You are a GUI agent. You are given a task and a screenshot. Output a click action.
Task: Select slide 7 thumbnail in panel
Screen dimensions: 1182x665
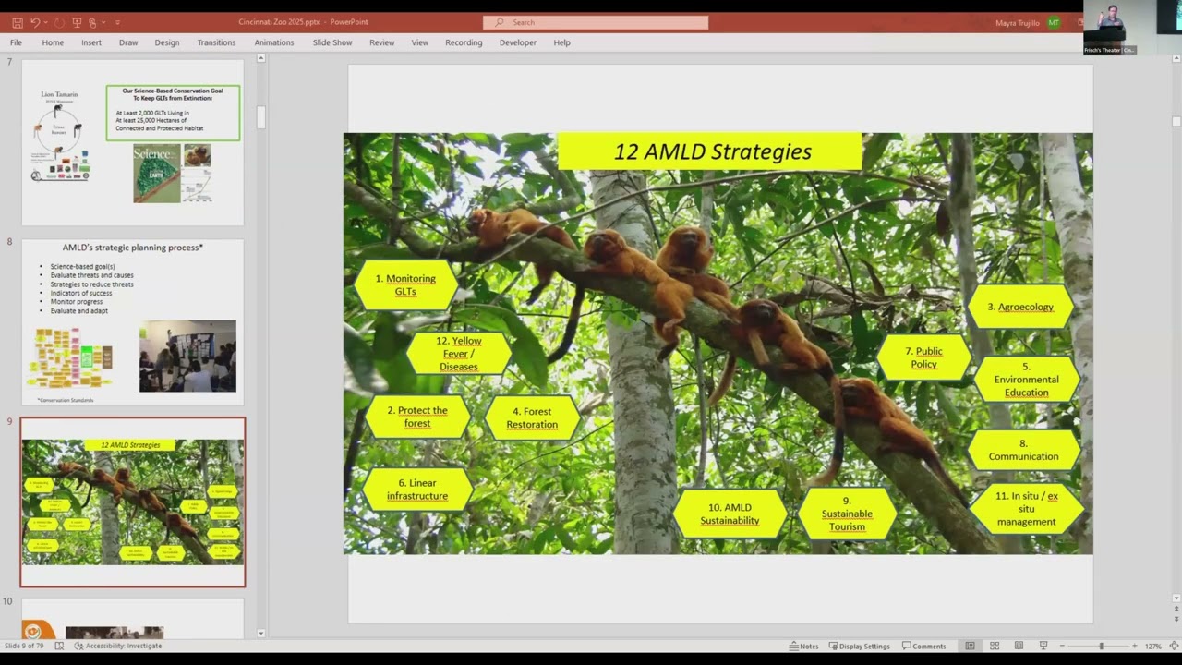pos(133,142)
